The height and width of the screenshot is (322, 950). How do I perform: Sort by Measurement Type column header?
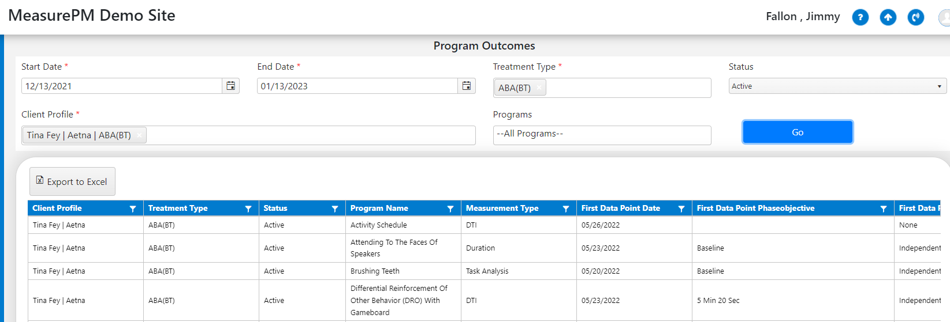click(502, 208)
